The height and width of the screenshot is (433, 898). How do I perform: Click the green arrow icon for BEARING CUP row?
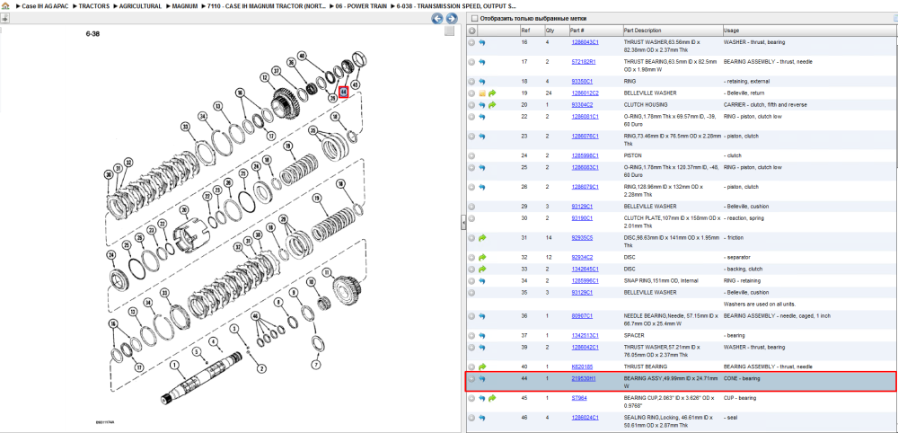click(492, 398)
